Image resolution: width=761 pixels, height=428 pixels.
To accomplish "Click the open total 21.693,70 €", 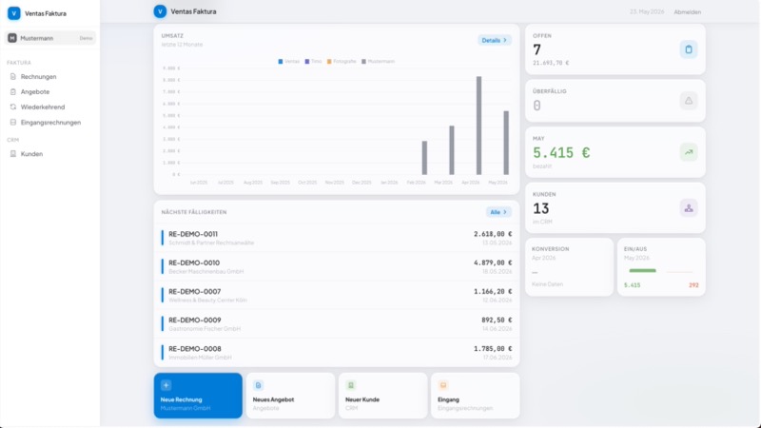I will point(551,63).
